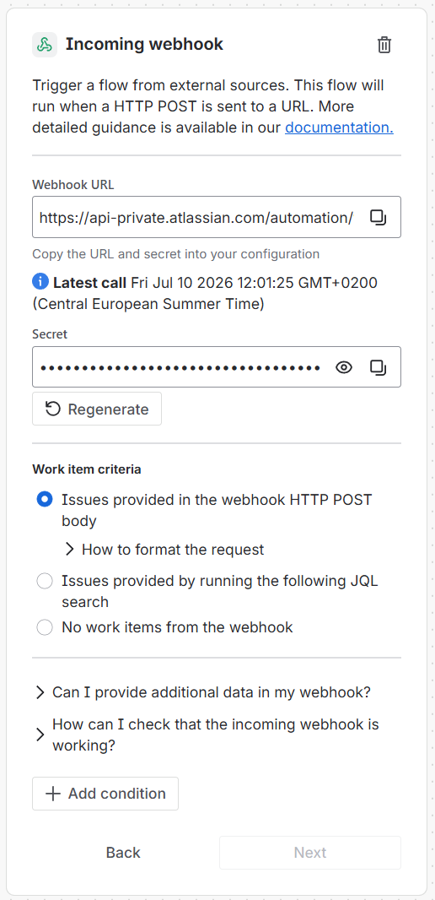This screenshot has height=900, width=435.
Task: Click the green webhook icon in the header
Action: coord(45,44)
